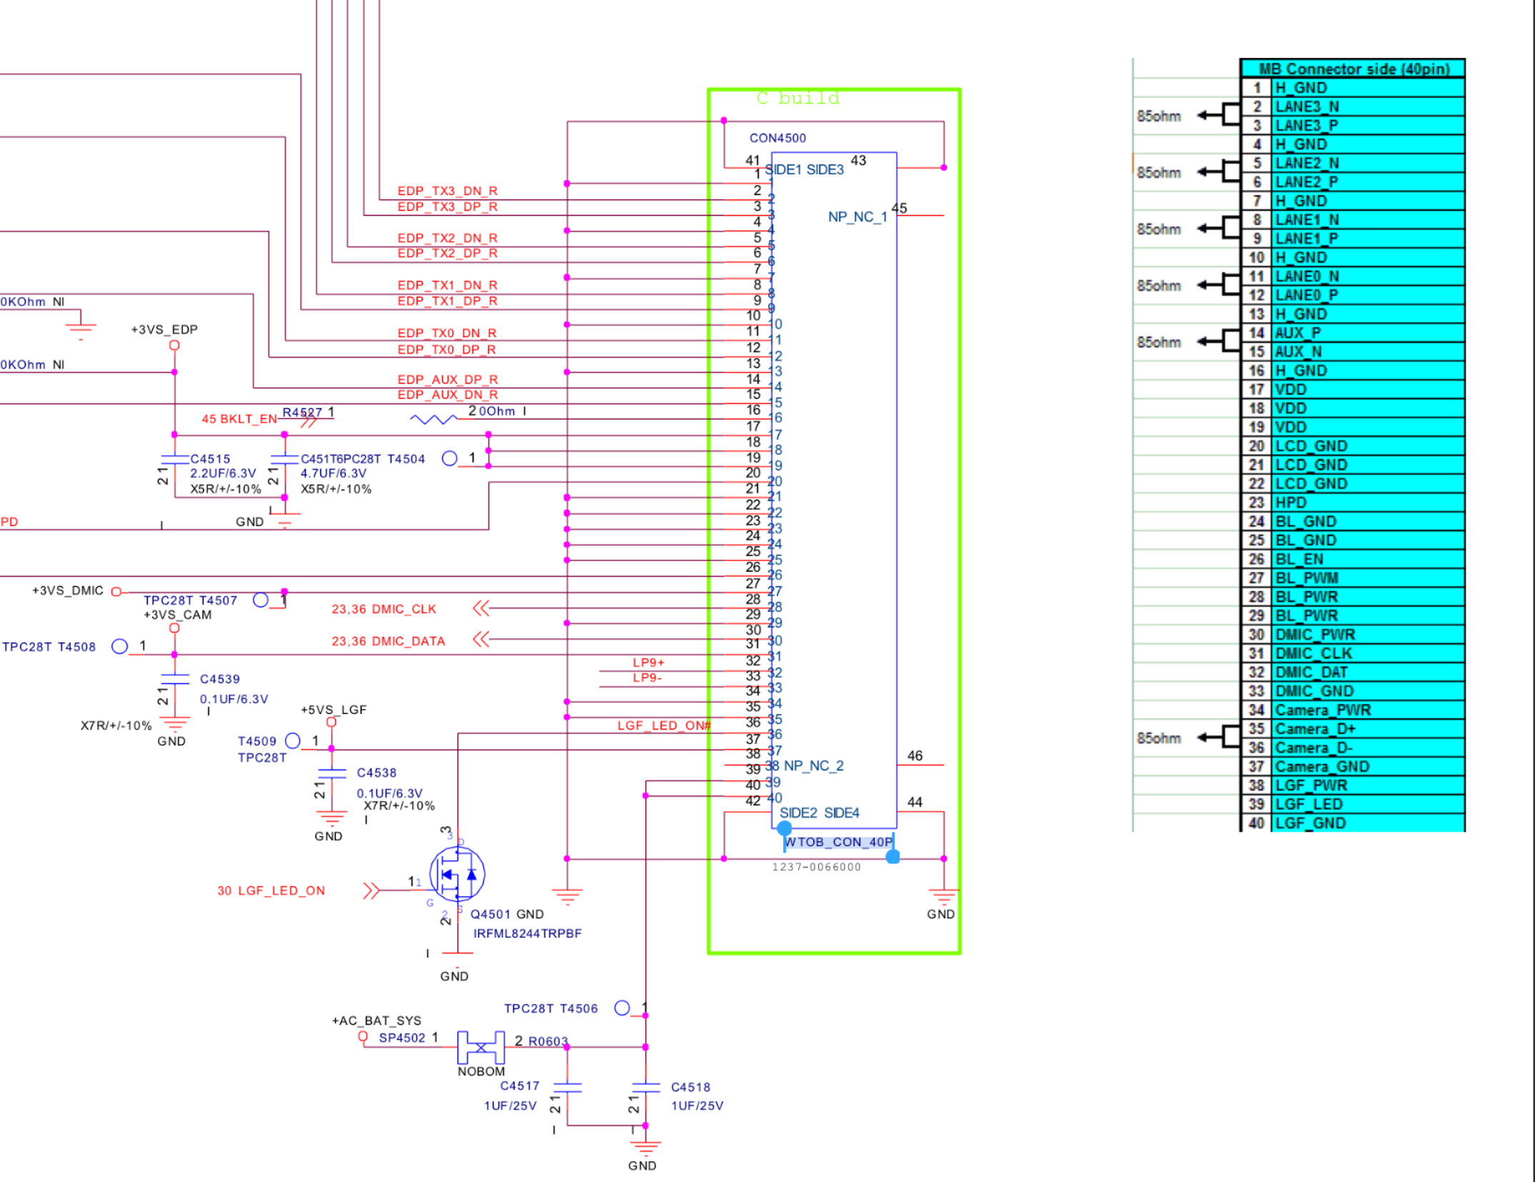Click the T4504 test point circle

(x=449, y=458)
